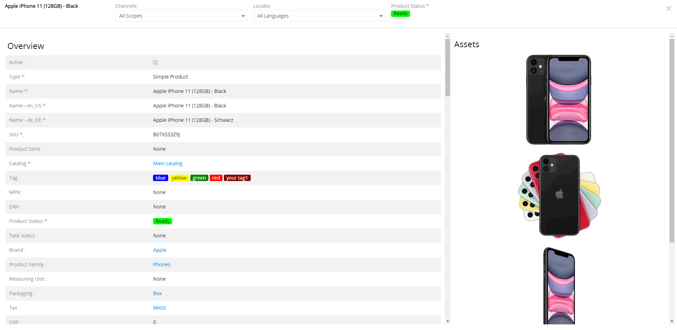Viewport: 677px width, 330px height.
Task: Open the Phones product family link
Action: coord(161,264)
